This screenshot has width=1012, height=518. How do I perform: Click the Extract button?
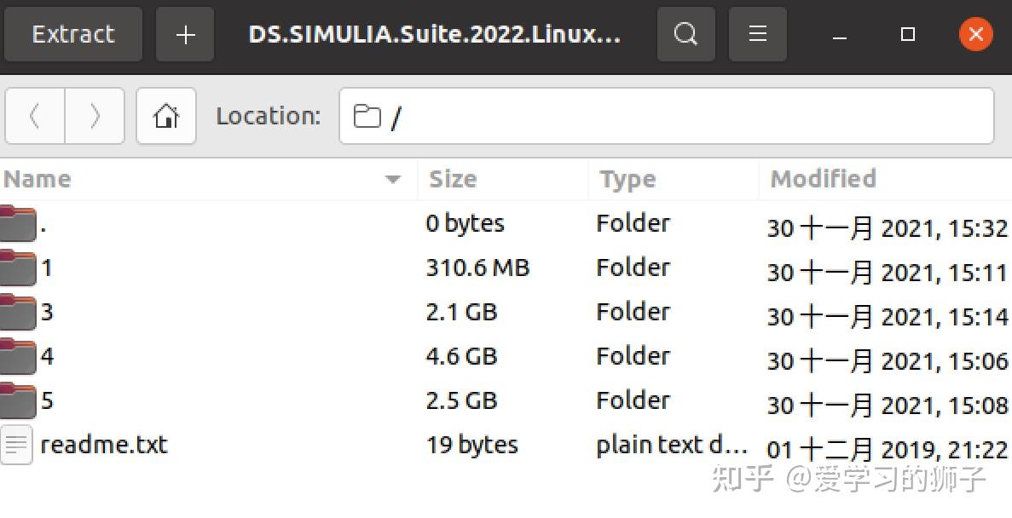pos(72,34)
